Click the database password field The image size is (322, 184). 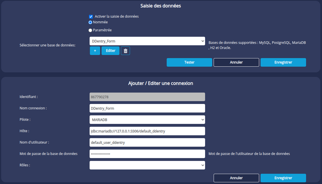point(147,154)
